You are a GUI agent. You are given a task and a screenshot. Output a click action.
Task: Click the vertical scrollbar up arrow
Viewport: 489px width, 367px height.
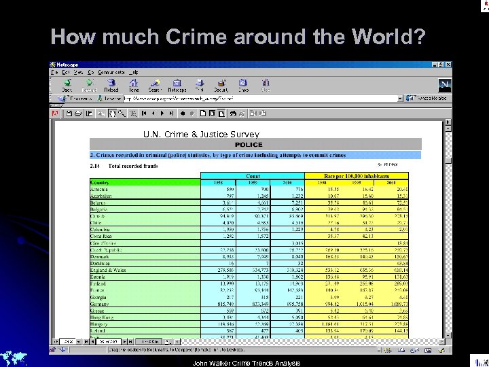click(448, 128)
